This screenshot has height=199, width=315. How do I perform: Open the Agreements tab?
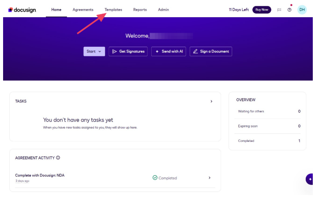click(x=83, y=10)
